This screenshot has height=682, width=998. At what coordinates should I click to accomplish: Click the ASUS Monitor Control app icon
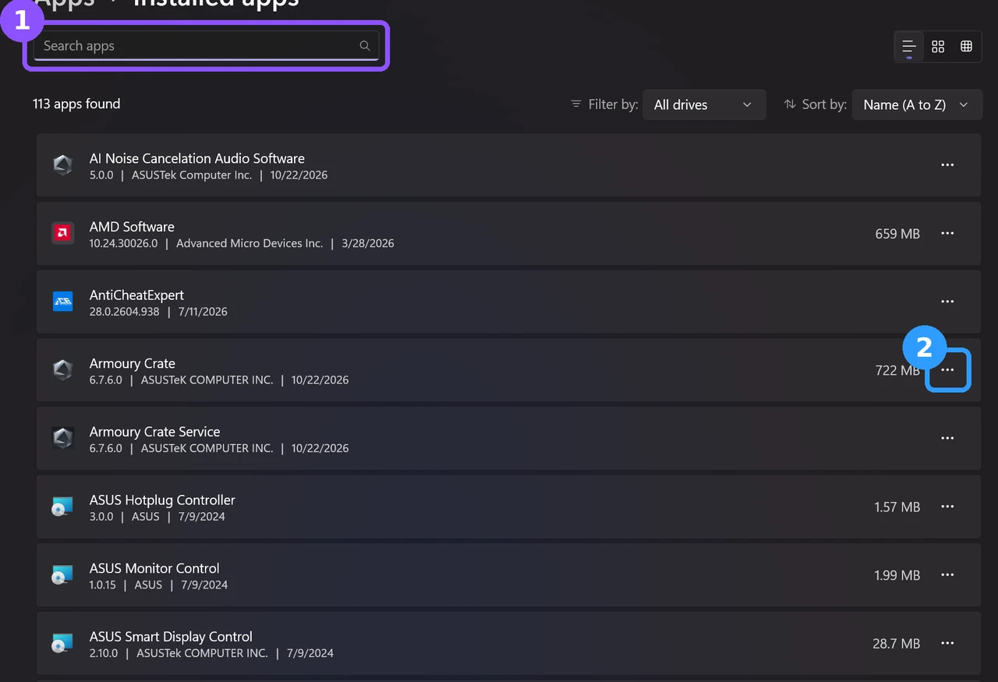(62, 575)
